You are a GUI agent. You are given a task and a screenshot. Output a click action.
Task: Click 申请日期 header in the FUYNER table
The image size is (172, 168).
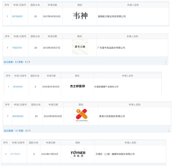[51, 143]
